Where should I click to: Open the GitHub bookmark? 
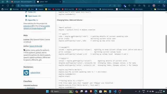pos(5,9)
